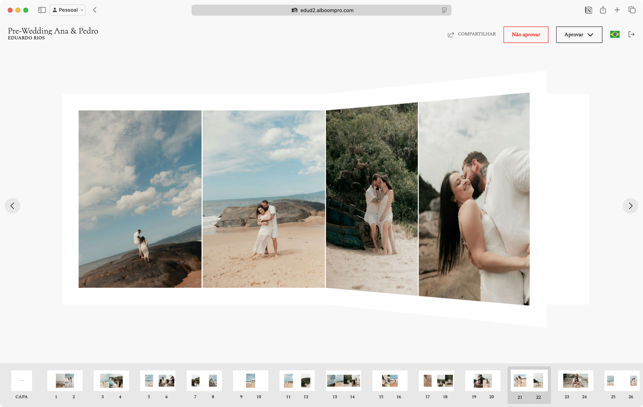Open the Notion extension icon

(x=588, y=10)
